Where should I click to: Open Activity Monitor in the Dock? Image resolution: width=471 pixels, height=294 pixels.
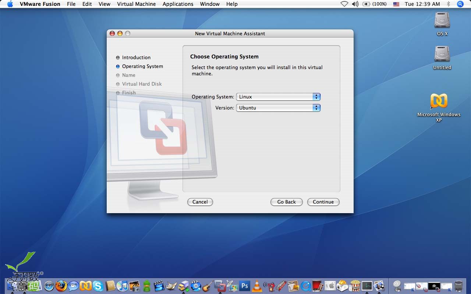point(367,286)
